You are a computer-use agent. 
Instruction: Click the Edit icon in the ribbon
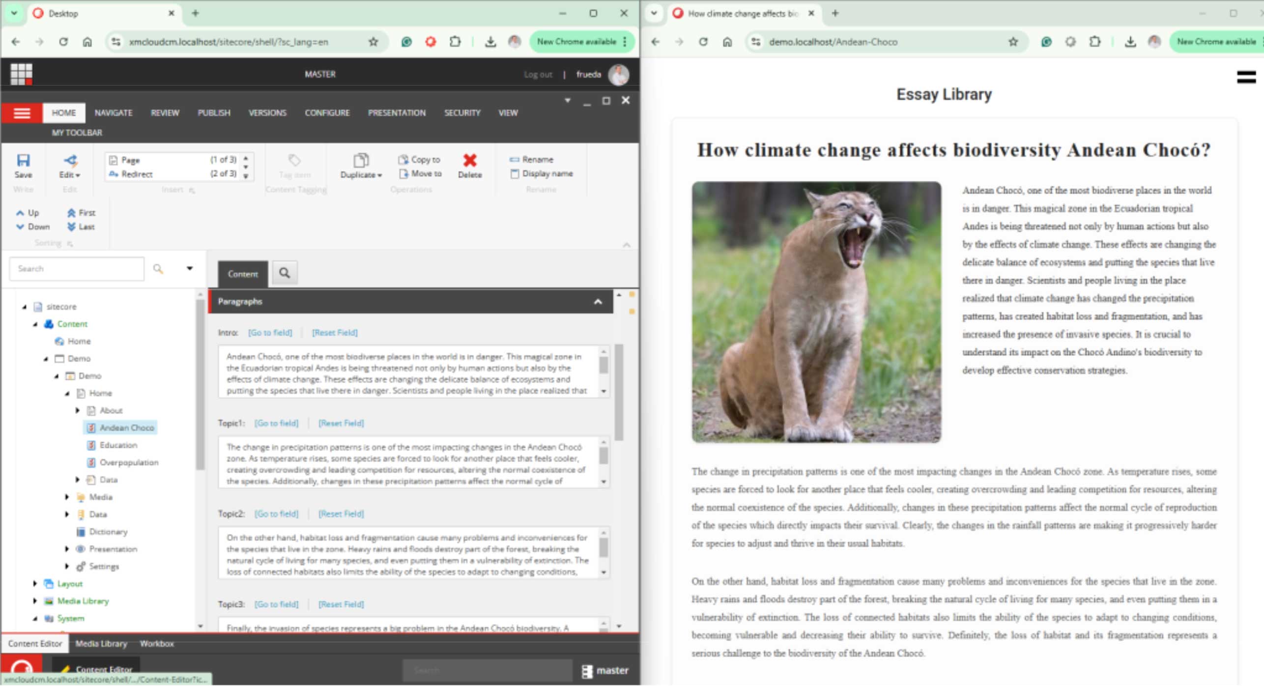tap(70, 161)
